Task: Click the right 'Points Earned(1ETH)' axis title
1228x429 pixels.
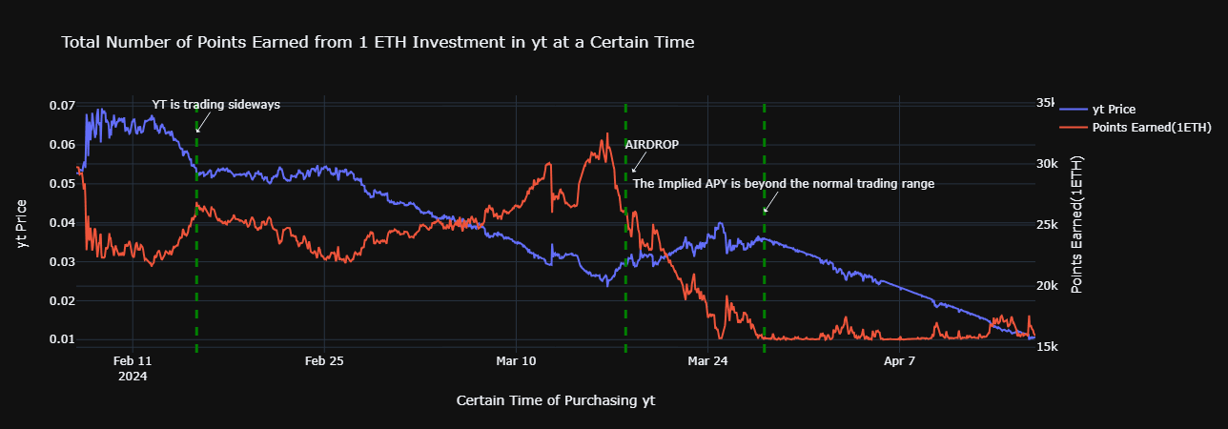Action: coord(1078,225)
